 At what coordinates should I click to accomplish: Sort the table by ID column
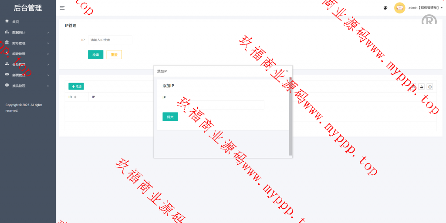[75, 97]
